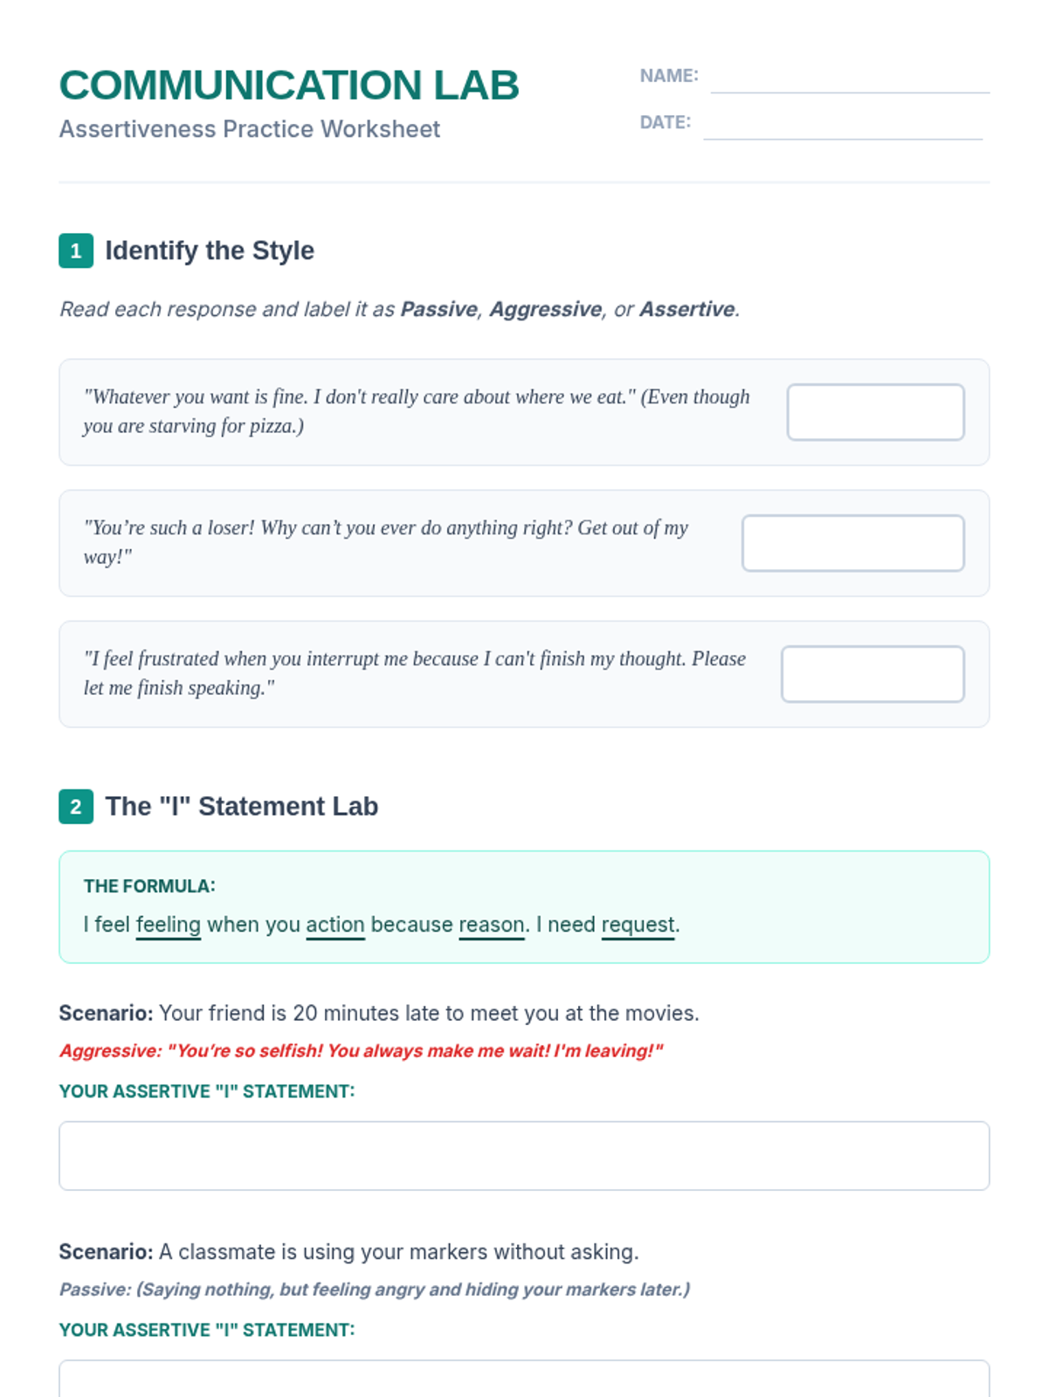
Task: Click the underlined word "reason" in the formula
Action: click(x=492, y=925)
